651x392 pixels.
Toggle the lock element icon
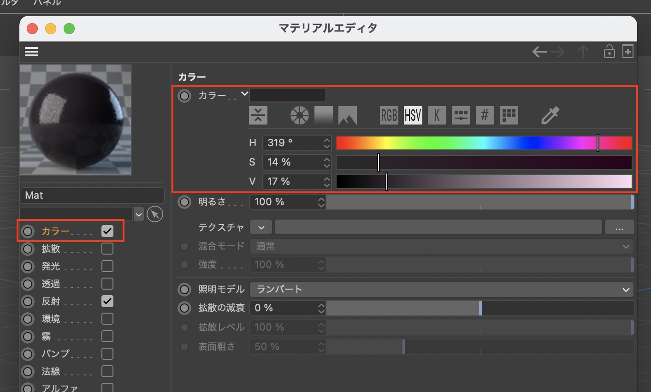pos(609,52)
